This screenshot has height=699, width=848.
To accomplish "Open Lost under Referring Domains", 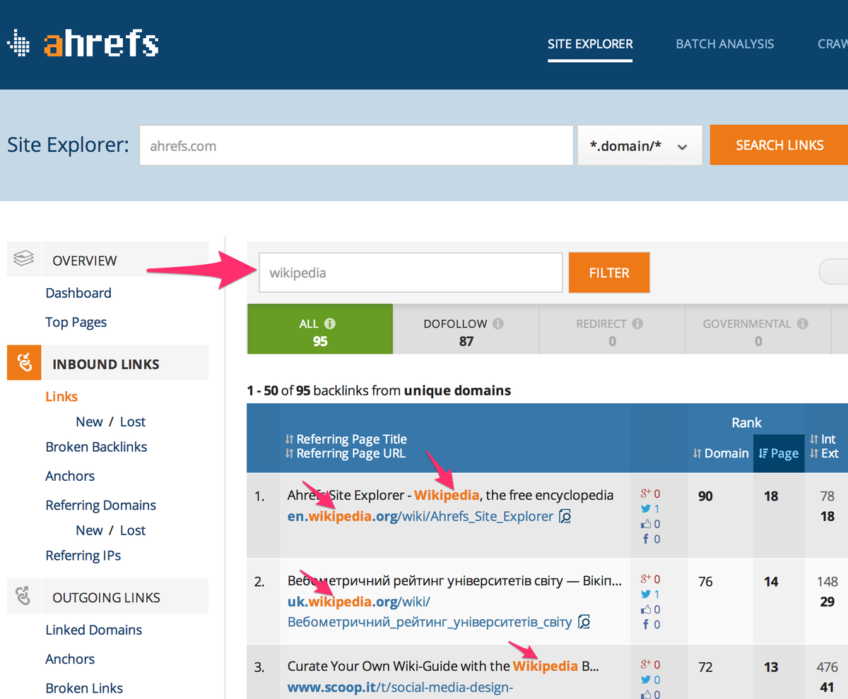I will pyautogui.click(x=133, y=530).
